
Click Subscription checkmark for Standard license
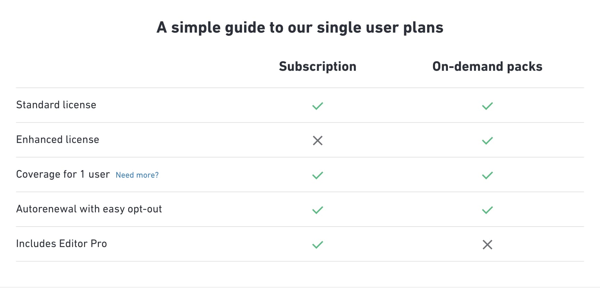[317, 106]
